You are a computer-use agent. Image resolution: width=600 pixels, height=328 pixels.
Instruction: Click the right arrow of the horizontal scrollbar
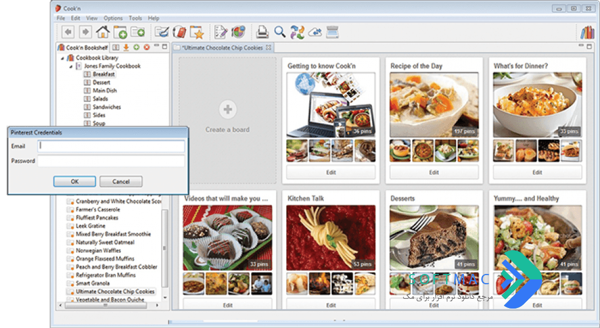pos(157,306)
